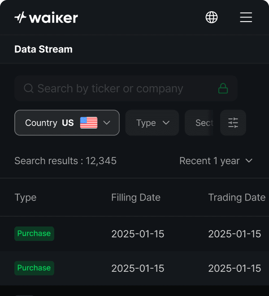Sort by the Trading Date column header
The width and height of the screenshot is (269, 296).
237,197
